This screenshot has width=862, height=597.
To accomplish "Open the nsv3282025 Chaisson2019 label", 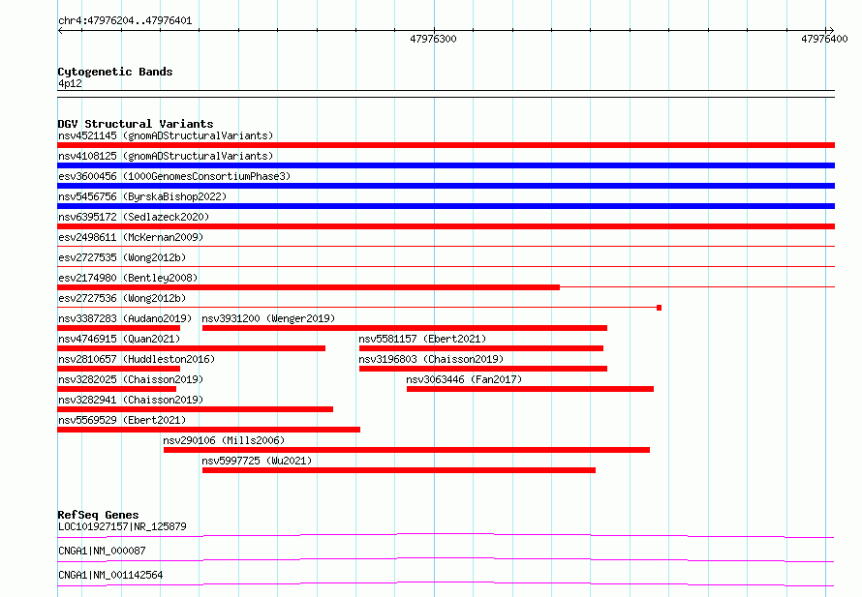I will (131, 379).
